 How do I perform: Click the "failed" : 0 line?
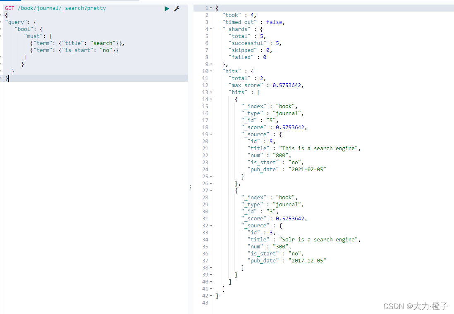coord(247,57)
